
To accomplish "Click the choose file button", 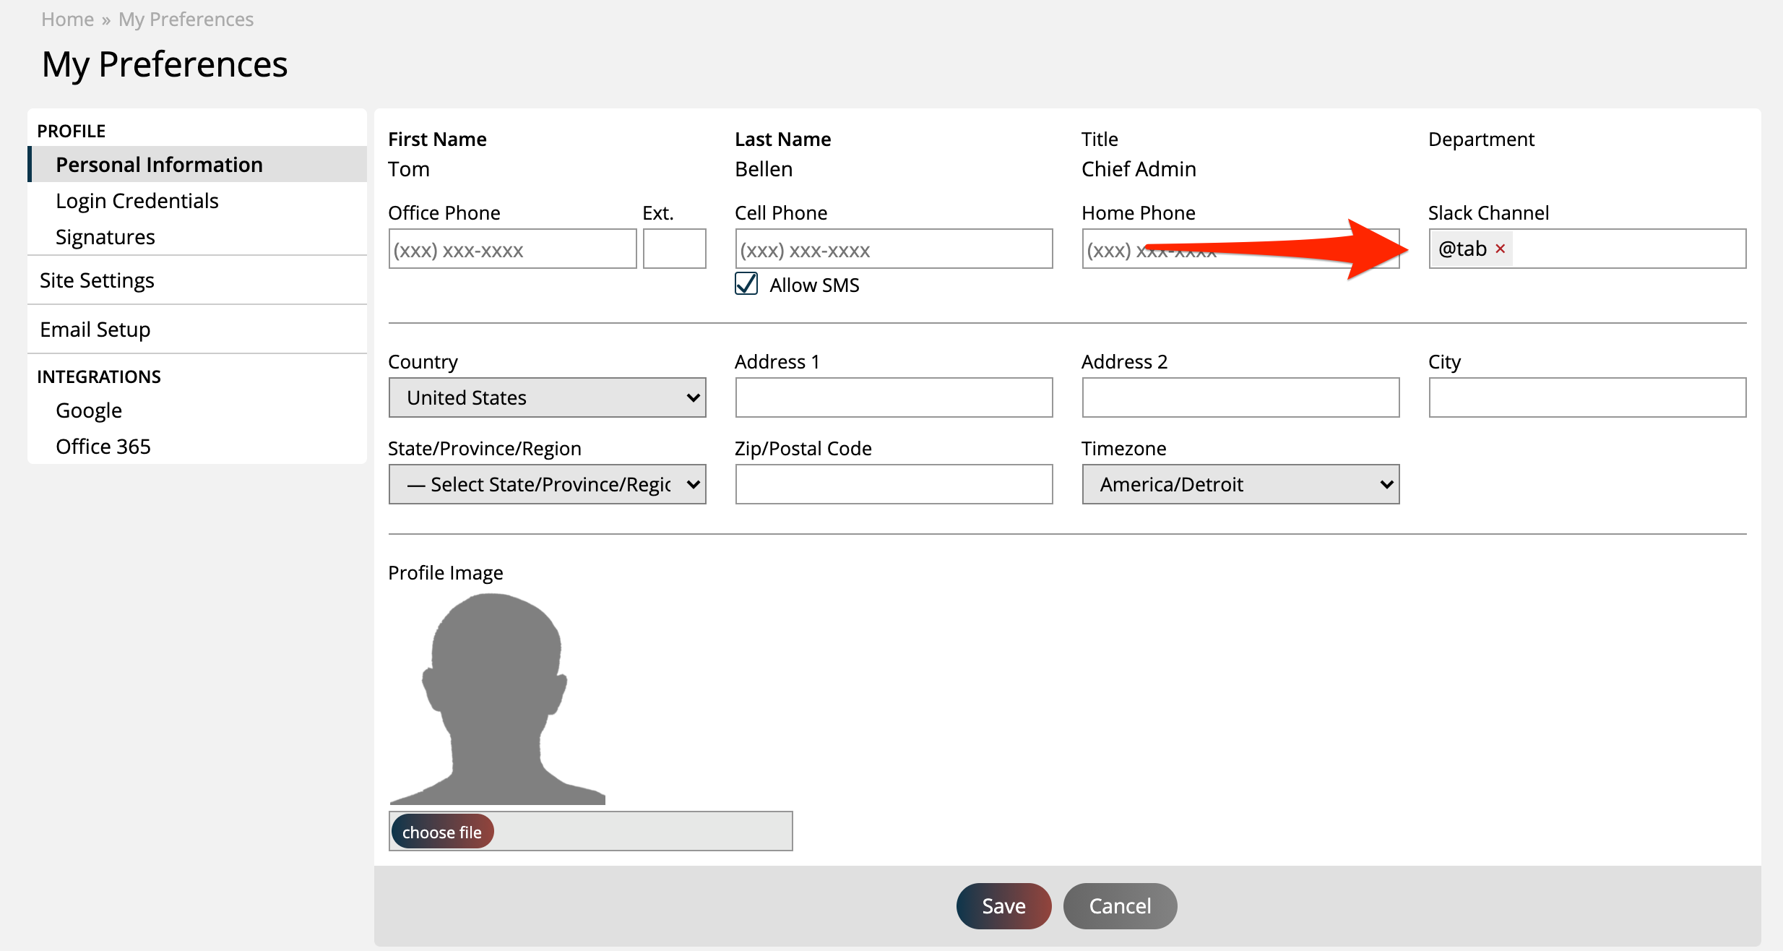I will click(x=441, y=832).
